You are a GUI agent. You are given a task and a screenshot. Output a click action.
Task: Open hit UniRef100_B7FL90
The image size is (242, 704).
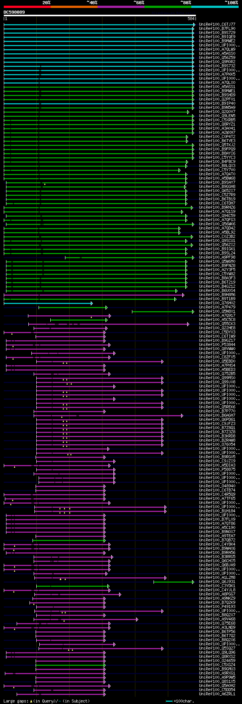click(217, 29)
